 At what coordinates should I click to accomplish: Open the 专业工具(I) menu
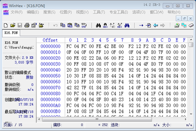[119, 12]
